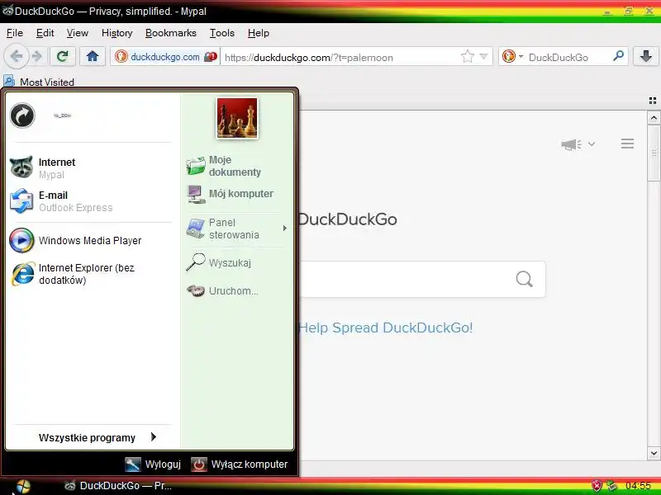Open the Downloads arrow button
Image resolution: width=661 pixels, height=495 pixels.
[x=645, y=56]
